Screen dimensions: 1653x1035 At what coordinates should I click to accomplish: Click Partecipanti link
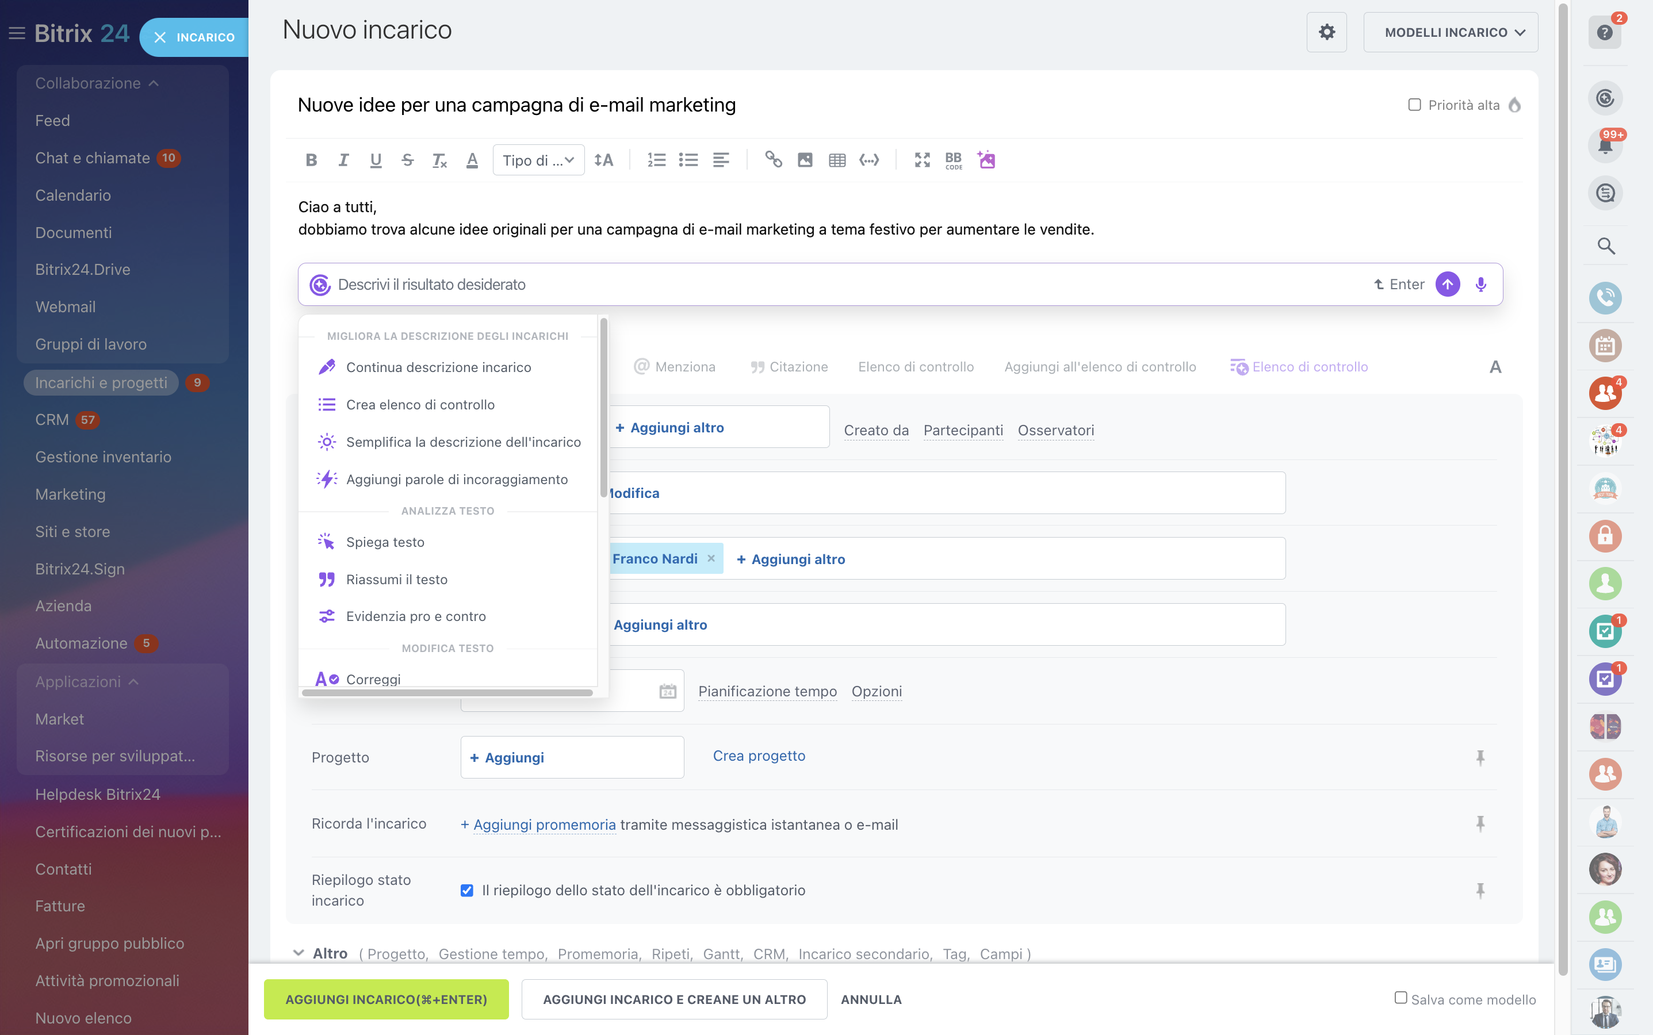(x=963, y=430)
